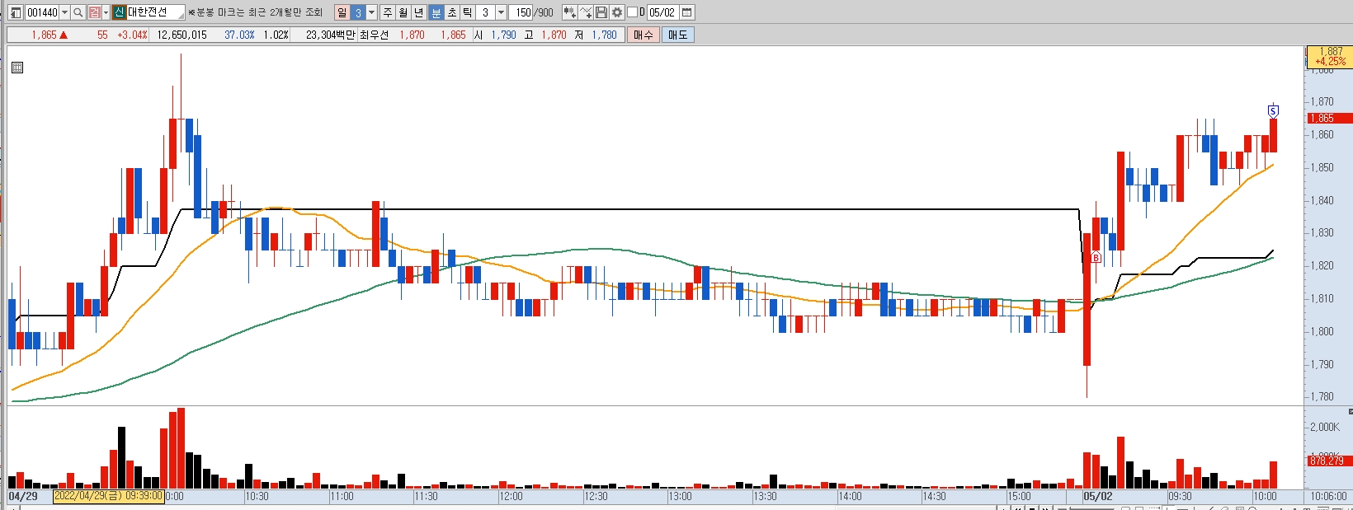This screenshot has height=510, width=1353.
Task: Click the magnifier stock search icon
Action: (x=78, y=12)
